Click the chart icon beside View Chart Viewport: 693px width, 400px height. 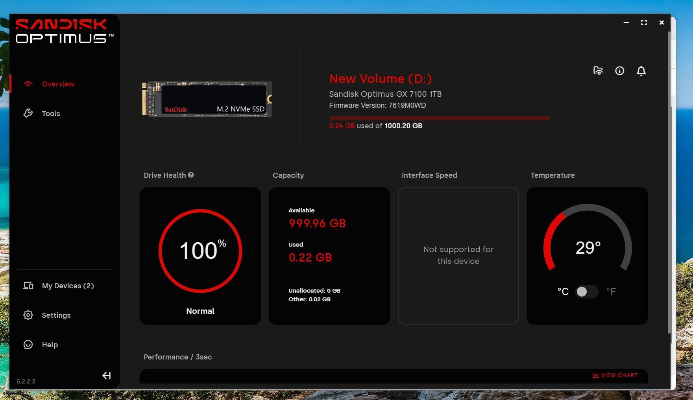pos(595,375)
